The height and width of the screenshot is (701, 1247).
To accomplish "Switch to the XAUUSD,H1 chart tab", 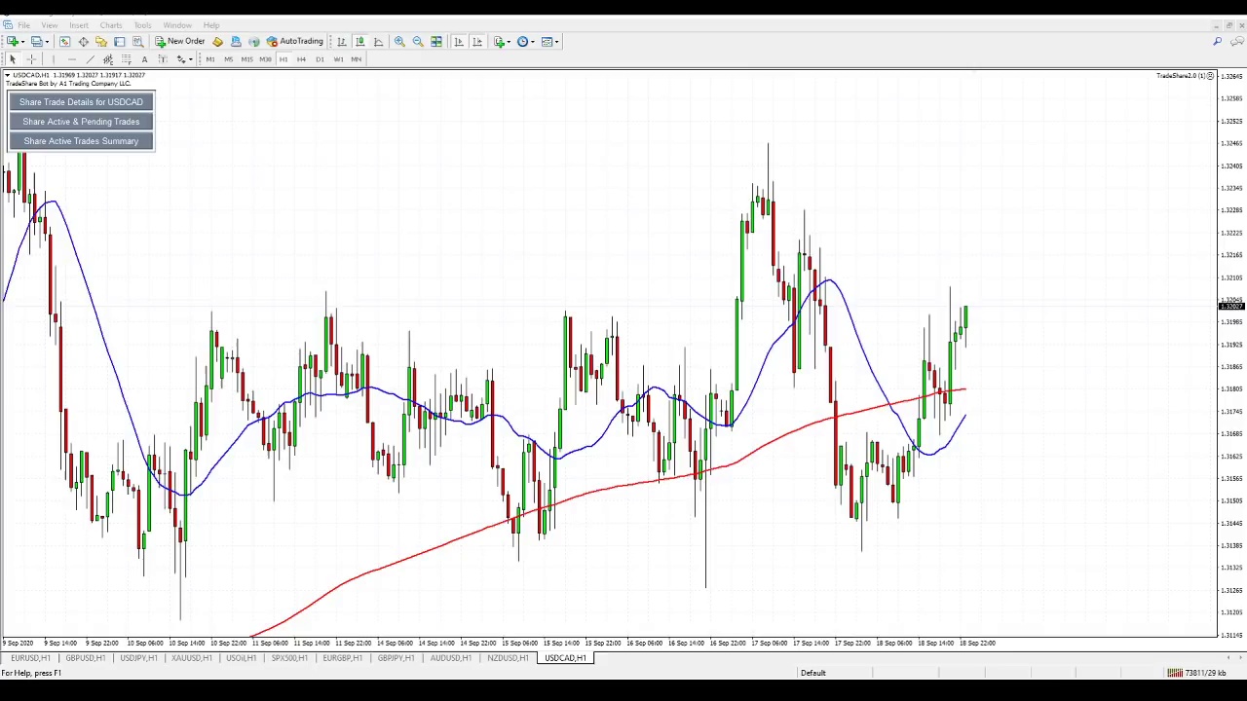I will (191, 658).
